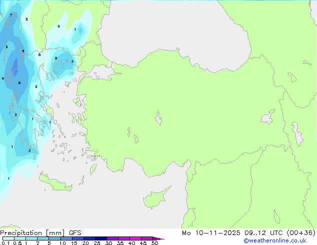Viewport: 317px width, 245px height.
Task: Select the 25–30 mm legend color swatch
Action: click(101, 238)
